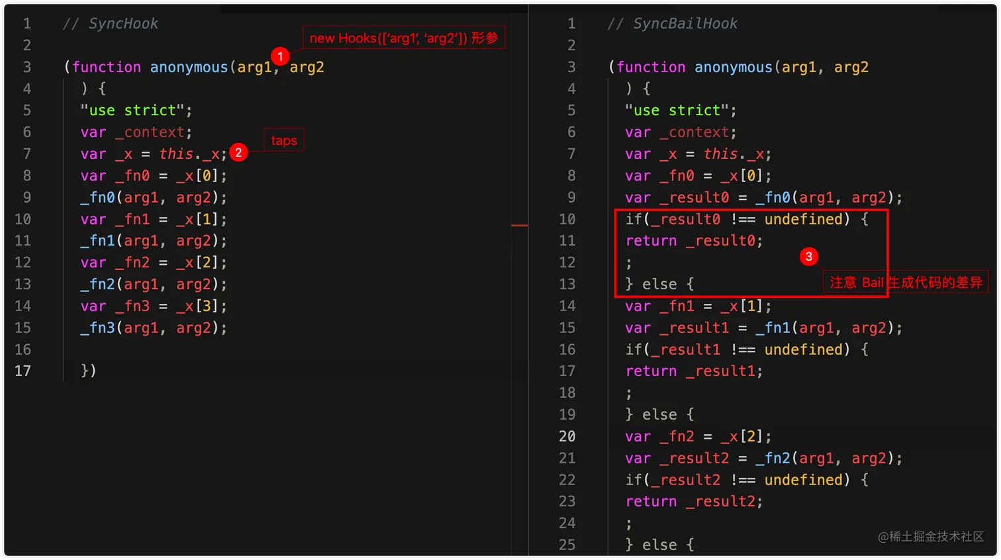Screen dimensions: 1001x560
Task: Click 'var _fn0 = _x[0];' in SyncBailHook pane
Action: coord(698,176)
